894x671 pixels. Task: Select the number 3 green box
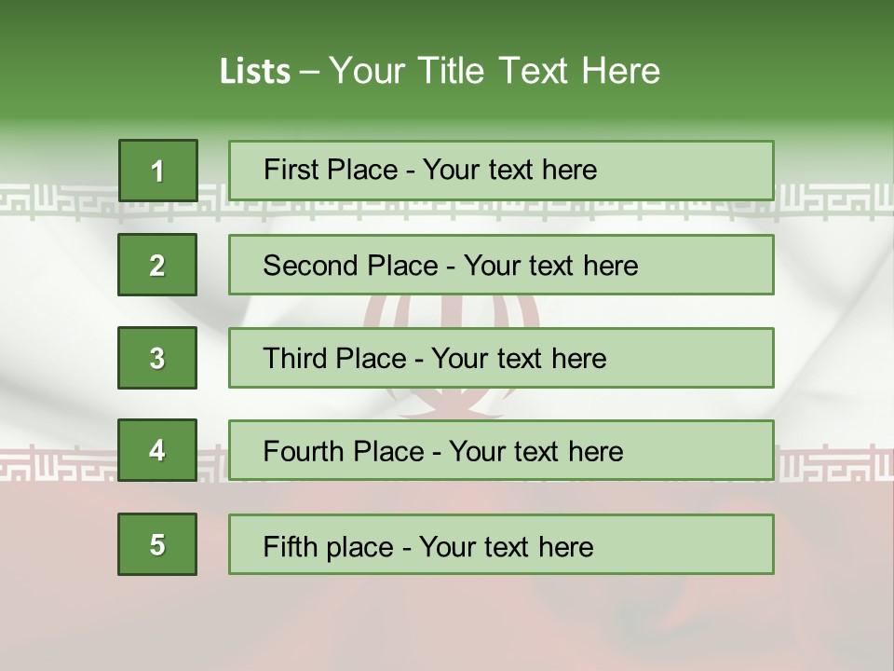coord(157,358)
